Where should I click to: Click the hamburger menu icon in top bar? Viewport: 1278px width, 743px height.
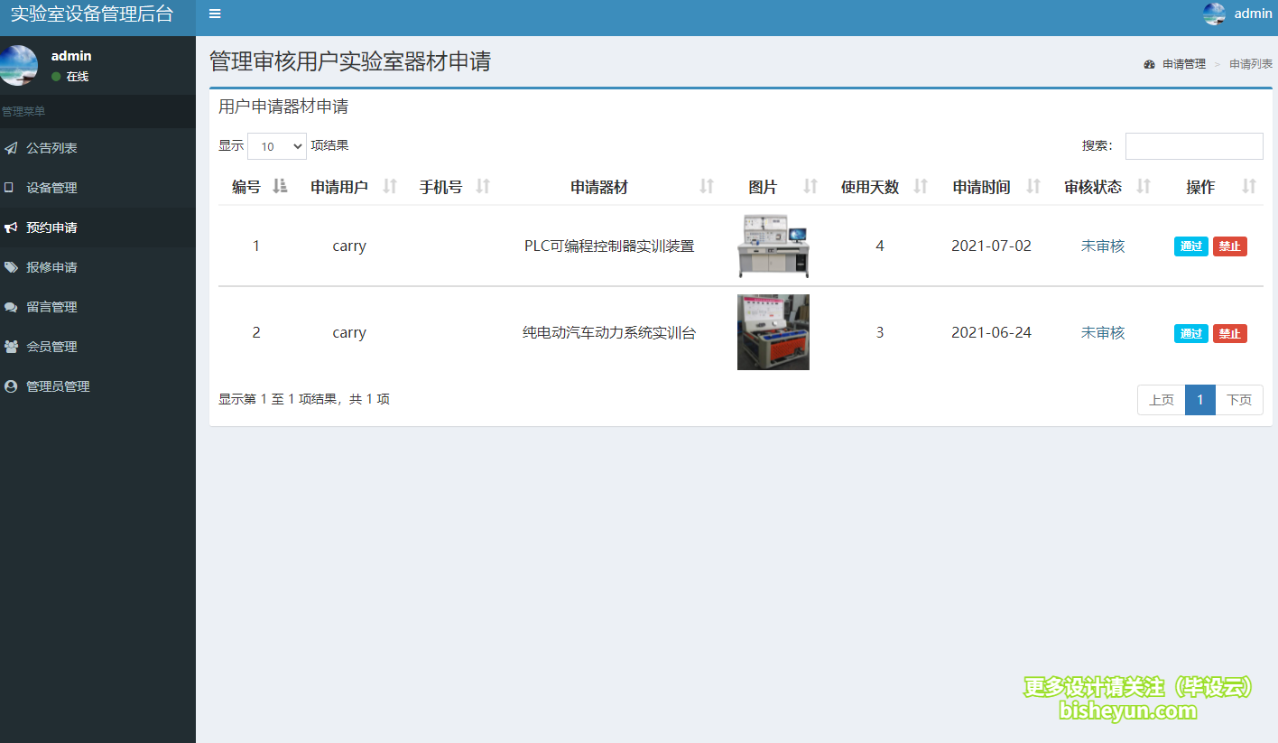pyautogui.click(x=215, y=14)
